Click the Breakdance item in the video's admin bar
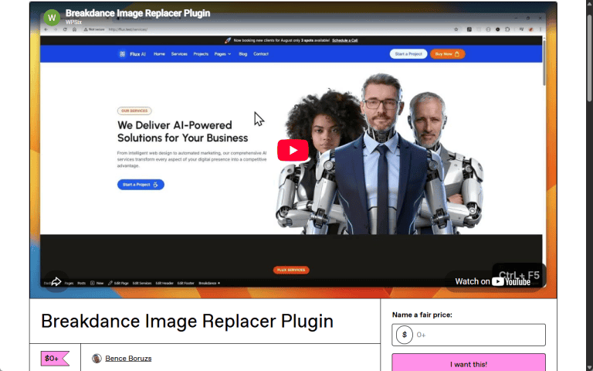593x371 pixels. [x=209, y=283]
